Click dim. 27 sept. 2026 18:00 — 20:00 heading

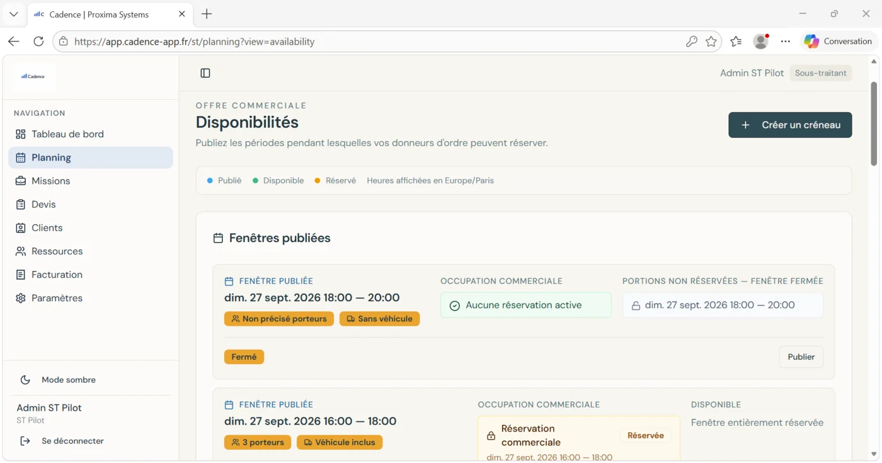click(312, 297)
